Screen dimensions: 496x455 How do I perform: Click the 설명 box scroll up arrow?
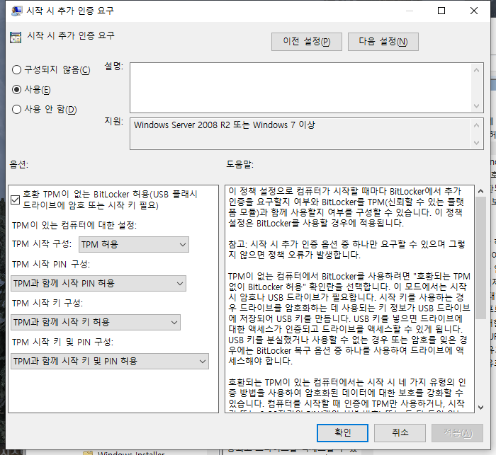click(476, 70)
